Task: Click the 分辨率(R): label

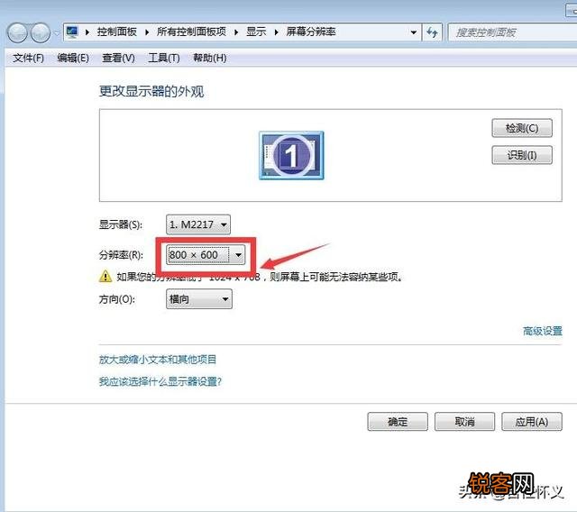Action: coord(121,255)
